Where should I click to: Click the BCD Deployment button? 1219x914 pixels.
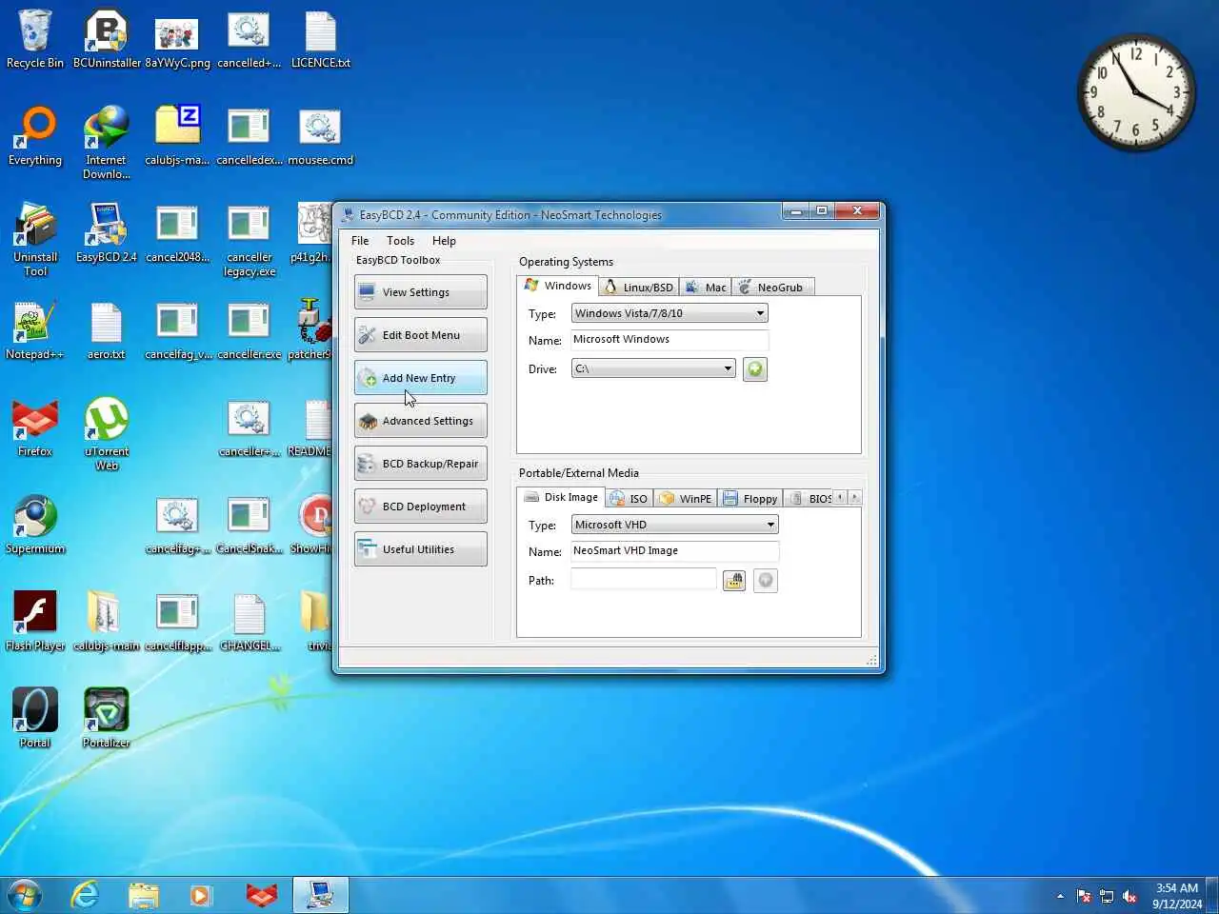421,507
